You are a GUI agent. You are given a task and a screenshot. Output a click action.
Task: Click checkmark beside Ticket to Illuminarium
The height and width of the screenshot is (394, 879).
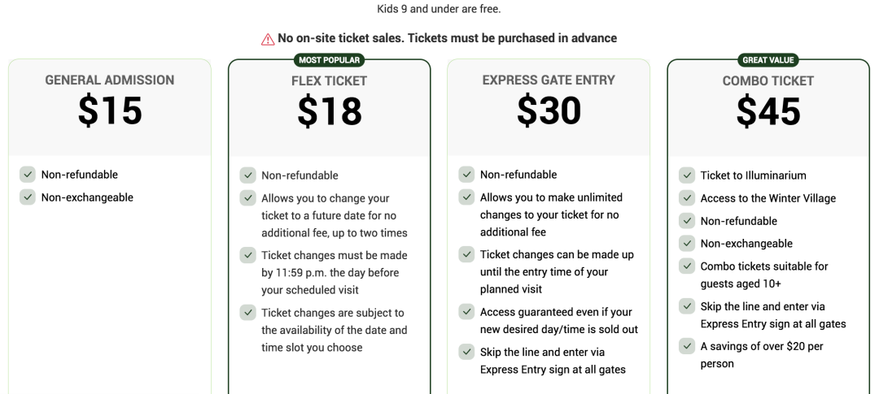(x=687, y=175)
